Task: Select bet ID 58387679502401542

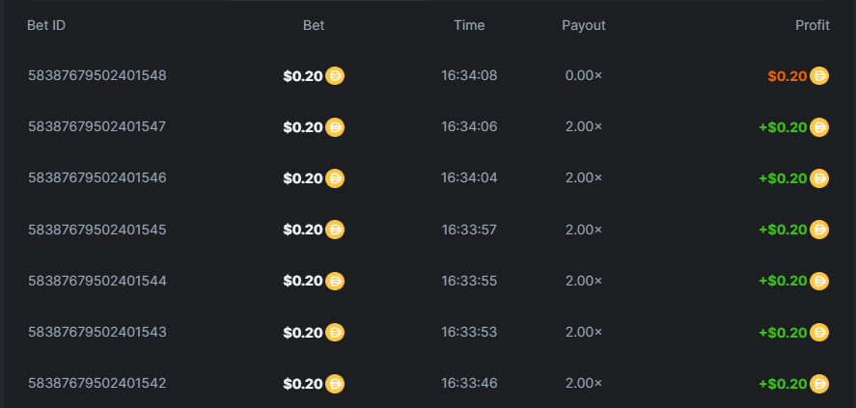Action: coord(97,383)
